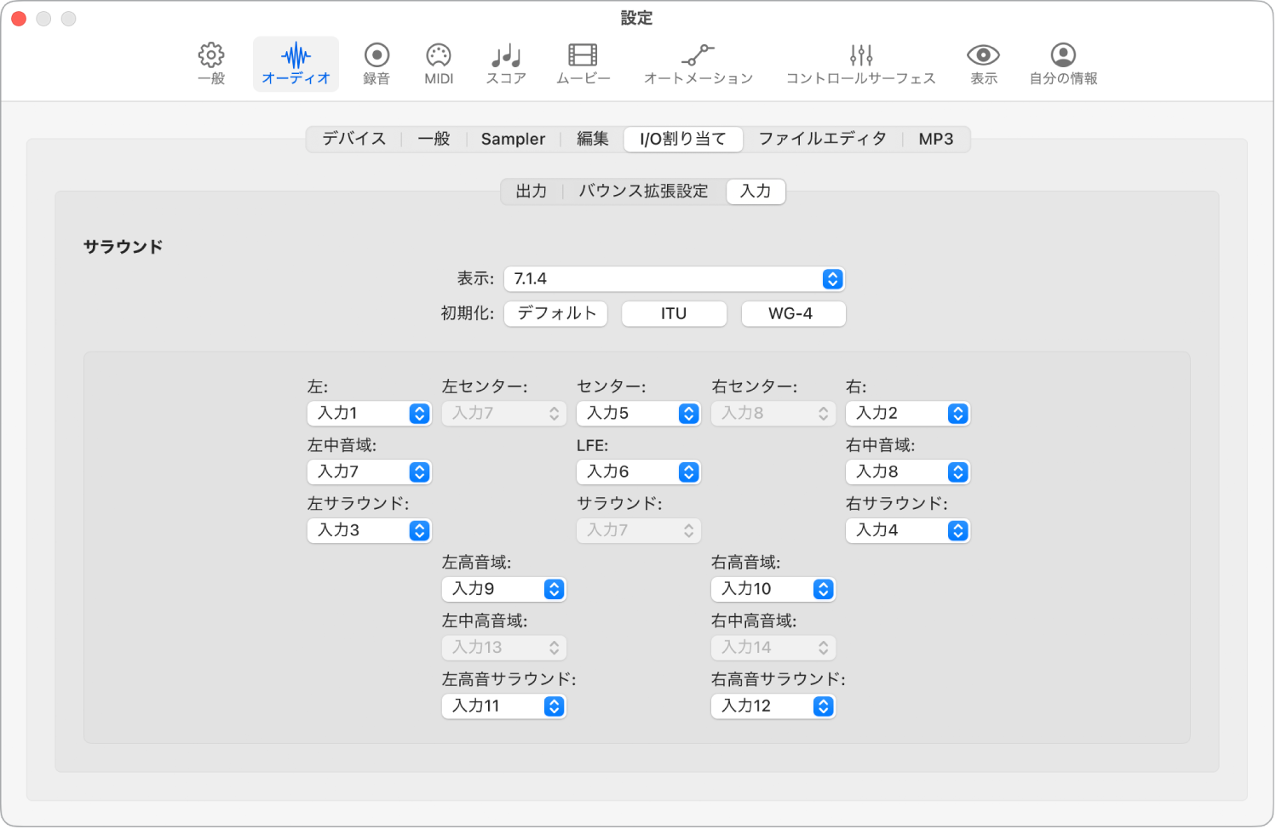Open the 自分の情報 settings pane

(1062, 63)
